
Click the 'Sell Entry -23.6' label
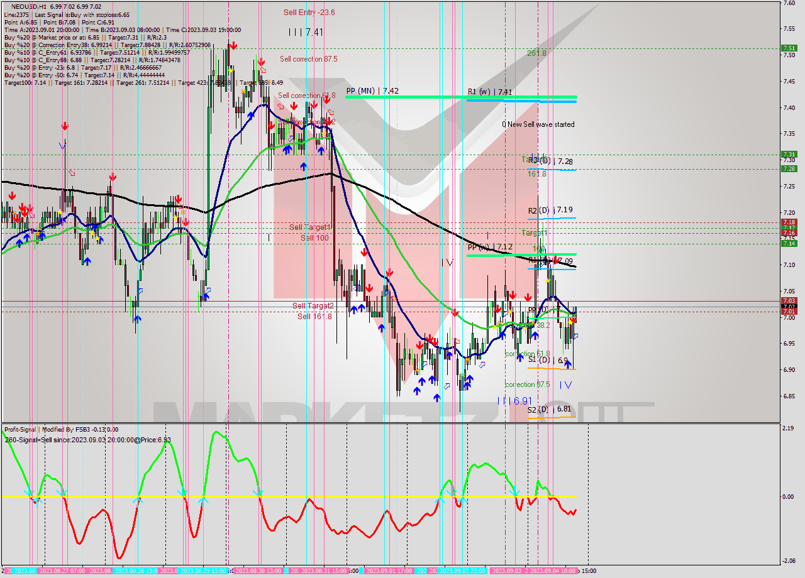click(309, 12)
